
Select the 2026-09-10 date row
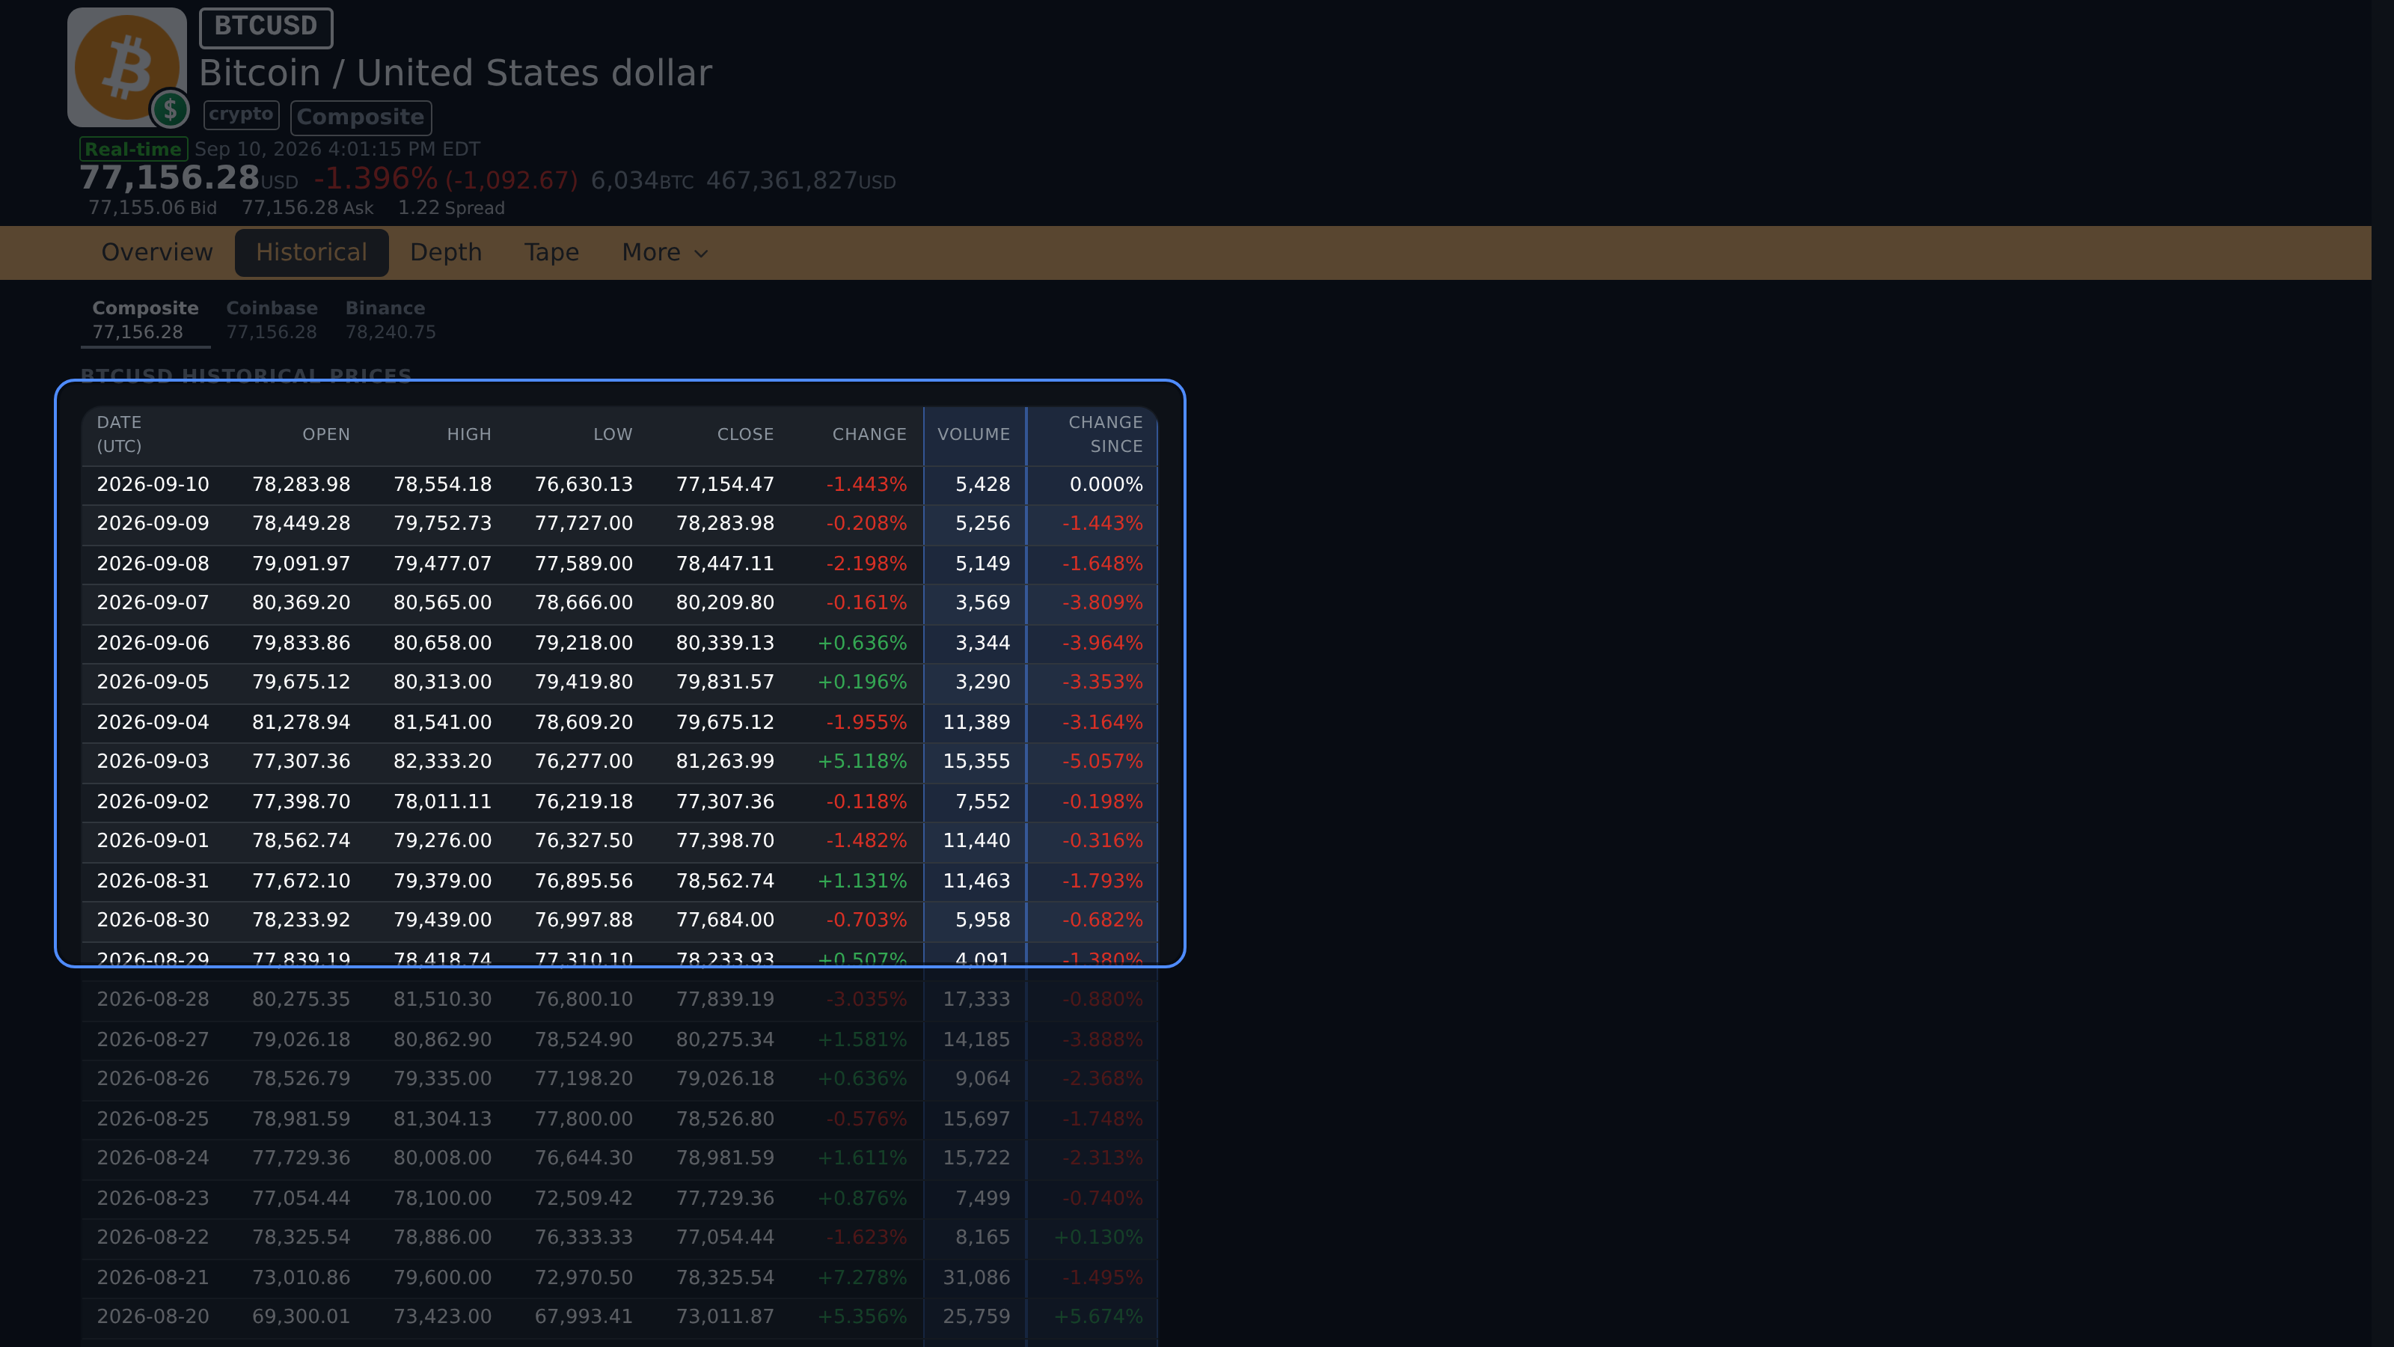[619, 485]
